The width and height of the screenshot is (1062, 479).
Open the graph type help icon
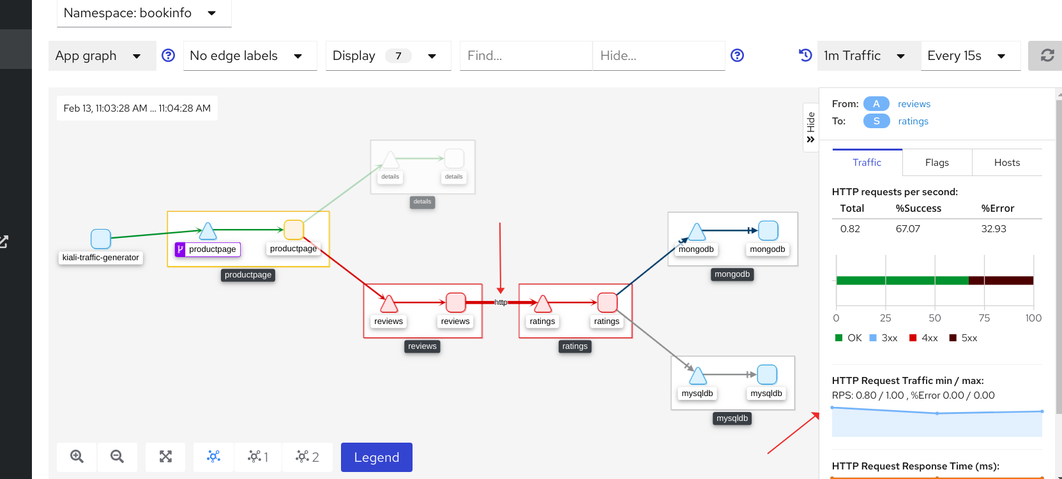[168, 55]
